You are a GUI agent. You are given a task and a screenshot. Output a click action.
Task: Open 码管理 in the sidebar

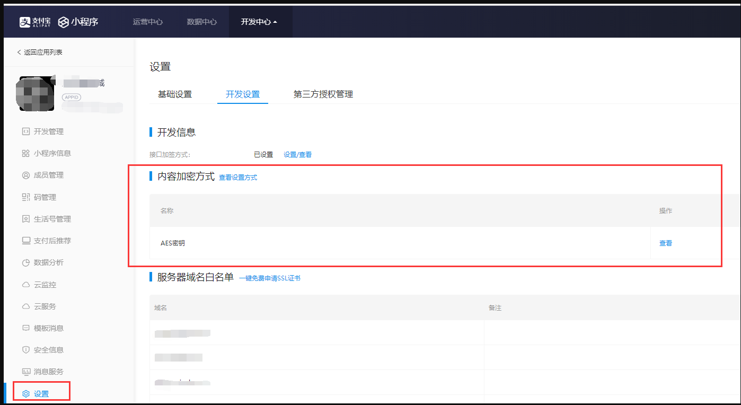pyautogui.click(x=45, y=197)
